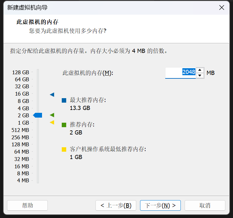This screenshot has width=233, height=218.
Task: Click the 帮助 button
Action: click(27, 205)
